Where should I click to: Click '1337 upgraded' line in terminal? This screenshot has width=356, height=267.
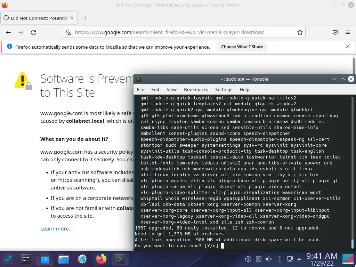[228, 228]
